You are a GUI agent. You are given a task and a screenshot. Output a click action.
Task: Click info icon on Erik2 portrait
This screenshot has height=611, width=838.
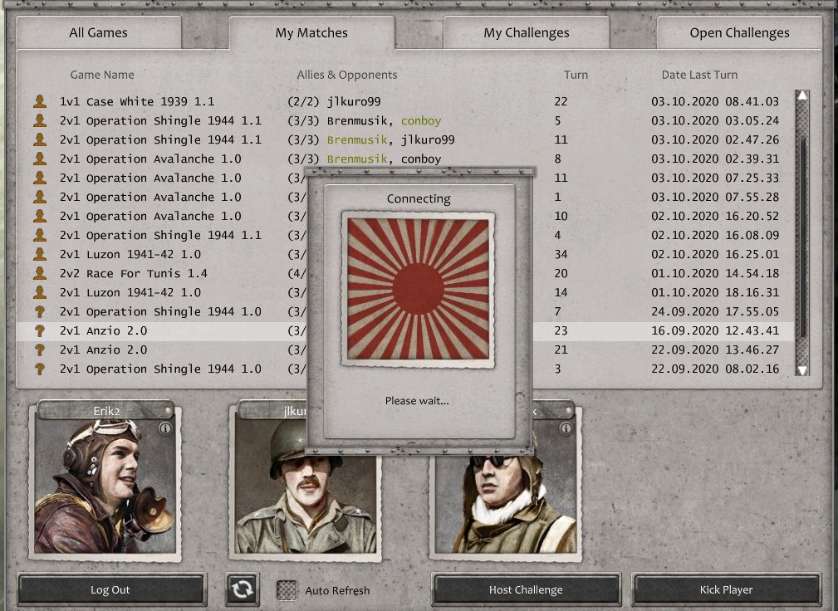tap(165, 429)
